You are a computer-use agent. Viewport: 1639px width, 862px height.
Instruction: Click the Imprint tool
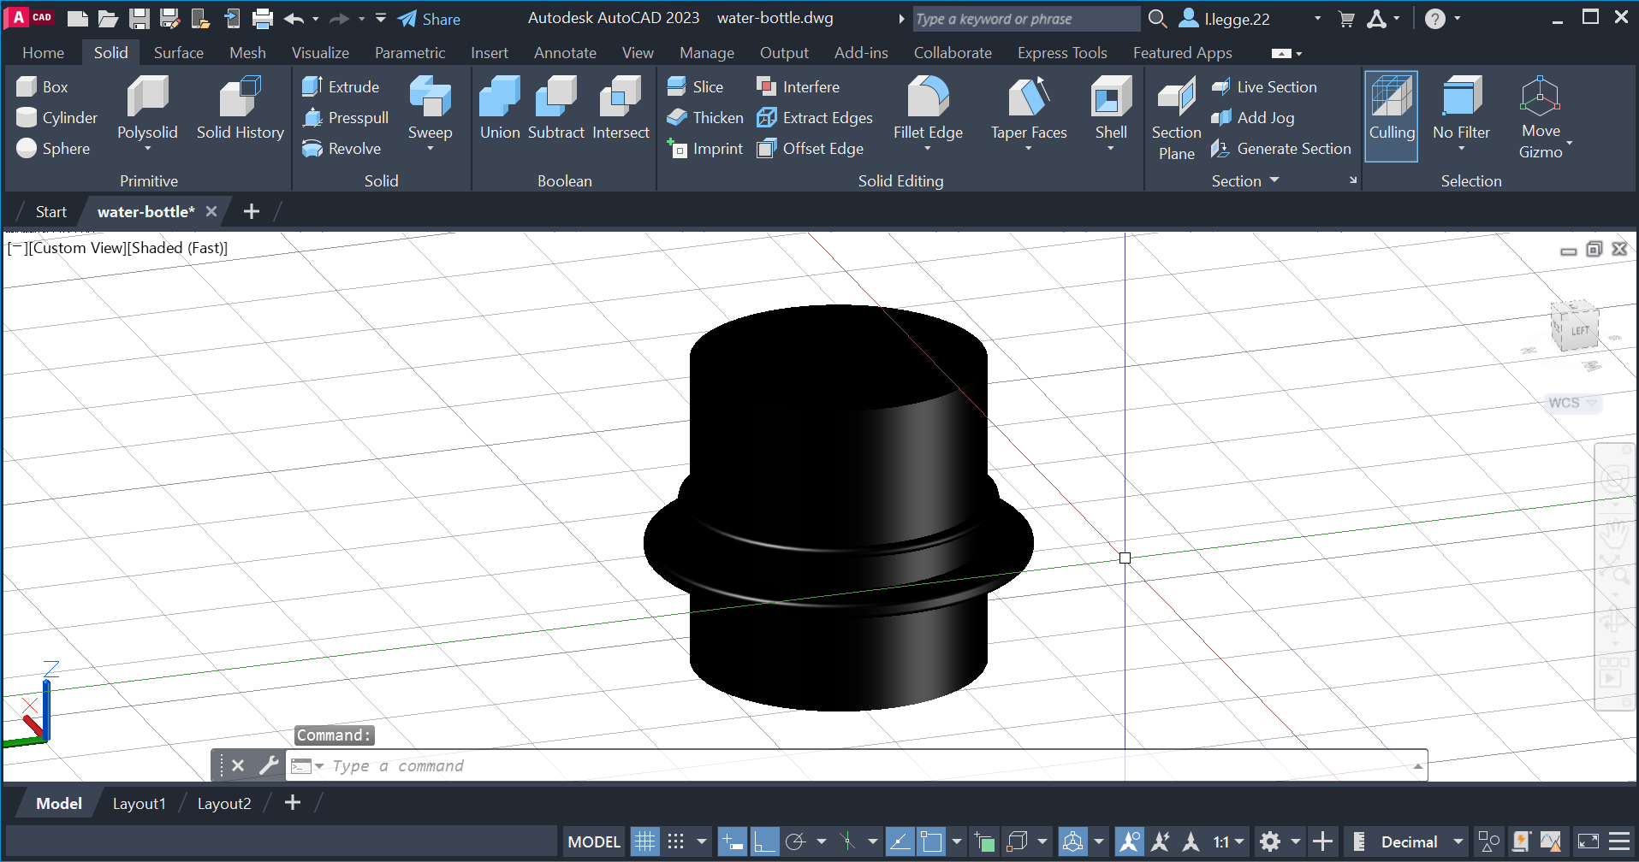705,148
